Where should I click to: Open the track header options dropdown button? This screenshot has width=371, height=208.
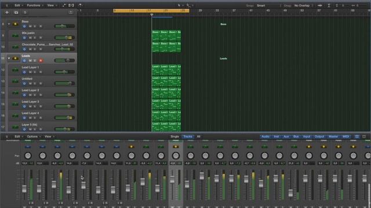pos(71,12)
